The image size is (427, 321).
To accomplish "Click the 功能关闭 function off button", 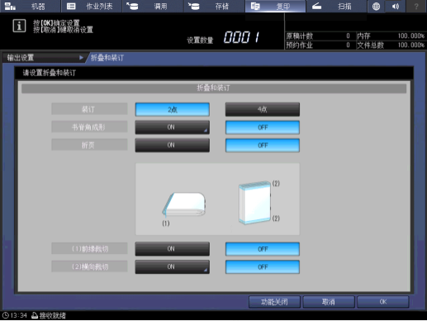I will [274, 302].
